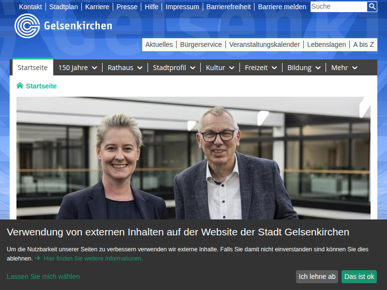Image resolution: width=387 pixels, height=290 pixels.
Task: Expand the Bildung menu
Action: [304, 68]
